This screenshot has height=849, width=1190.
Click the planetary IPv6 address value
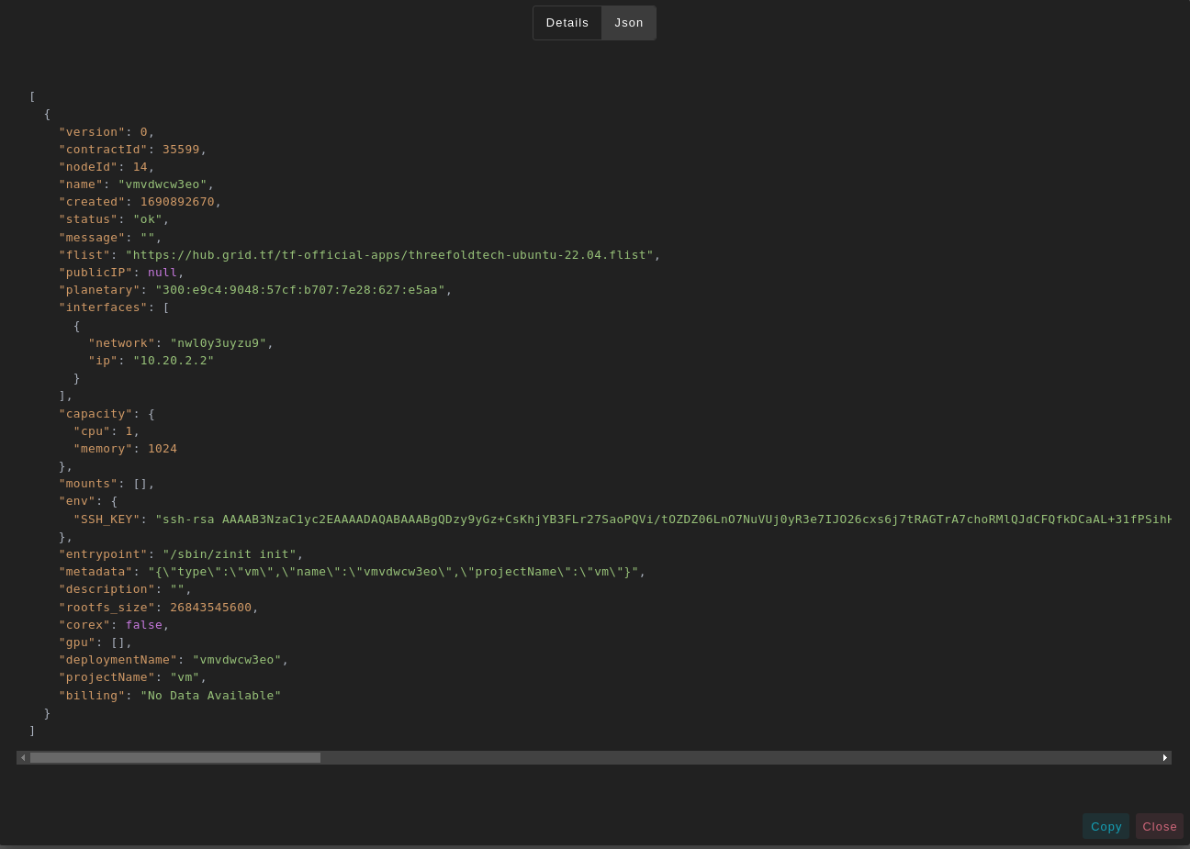tap(299, 290)
